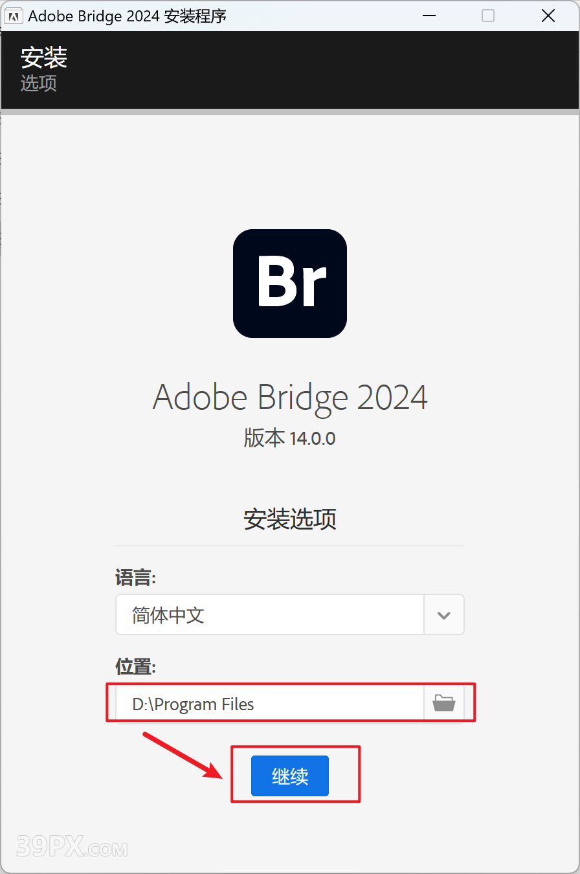This screenshot has height=874, width=580.
Task: Click the 语言: field label
Action: coord(136,577)
